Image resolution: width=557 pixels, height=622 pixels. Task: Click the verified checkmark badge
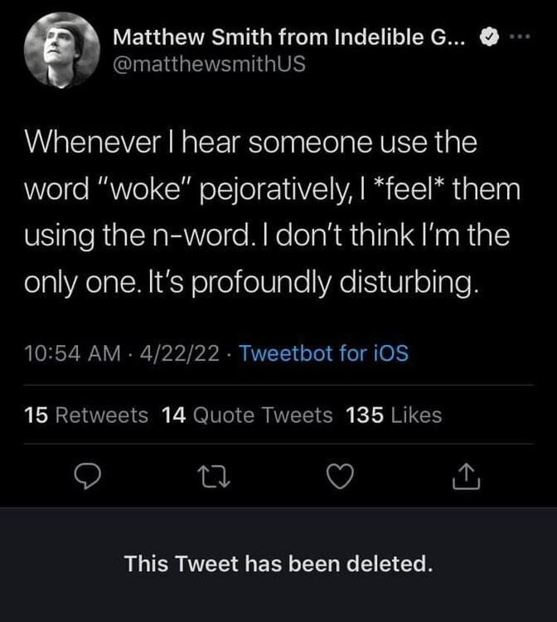pos(490,38)
